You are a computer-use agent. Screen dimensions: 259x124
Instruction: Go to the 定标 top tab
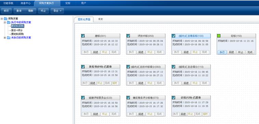pos(68,3)
